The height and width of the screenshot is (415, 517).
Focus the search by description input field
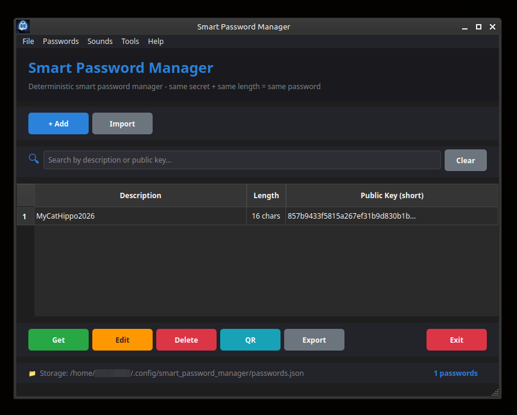coord(242,160)
